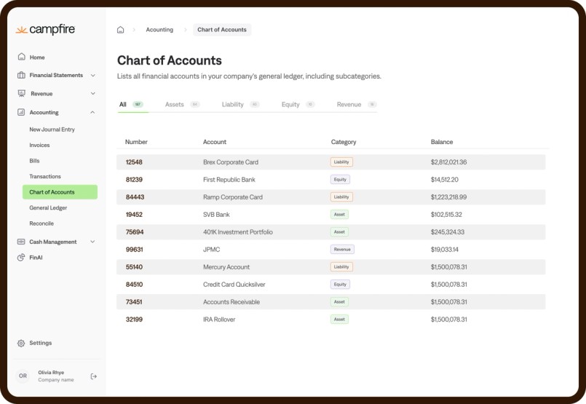
Task: Click the Asset tag on IRA Rollover row
Action: pos(339,320)
